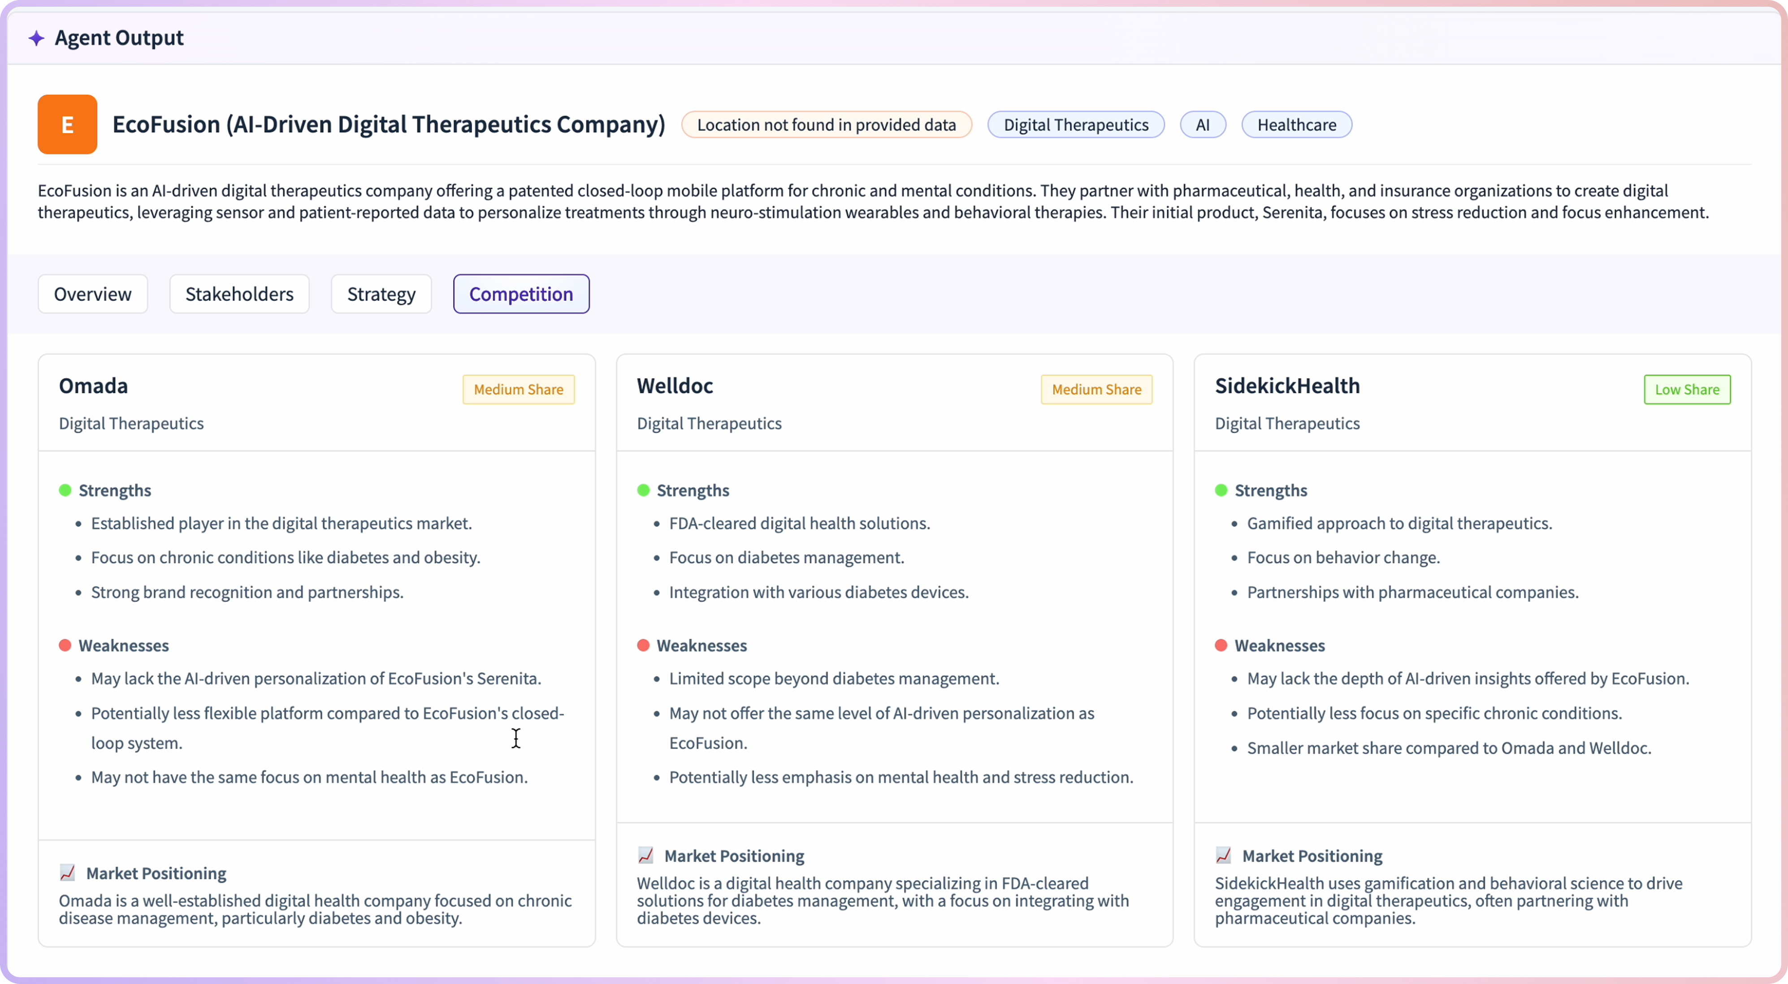The image size is (1788, 984).
Task: Click the Welldoc market positioning description
Action: pos(883,901)
